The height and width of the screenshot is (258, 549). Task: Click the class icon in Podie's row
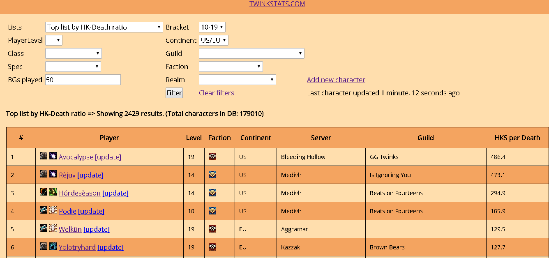(x=44, y=210)
